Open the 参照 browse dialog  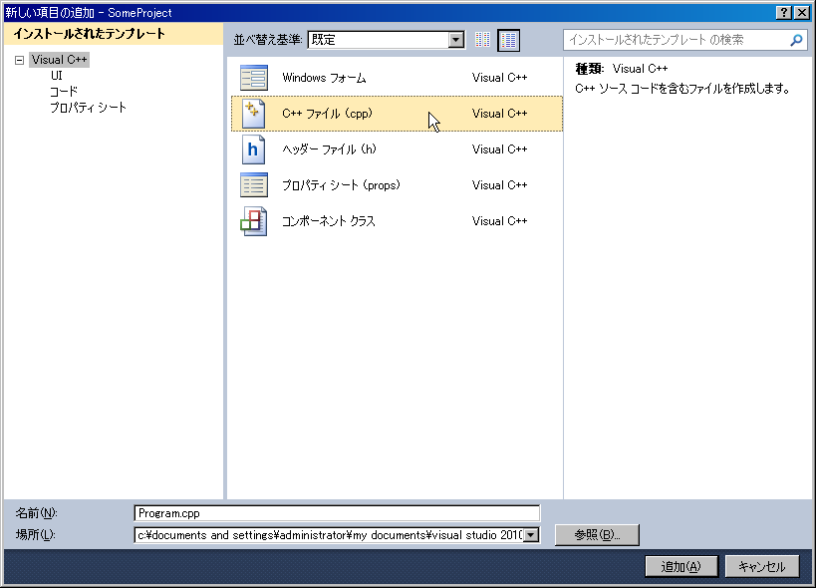596,534
